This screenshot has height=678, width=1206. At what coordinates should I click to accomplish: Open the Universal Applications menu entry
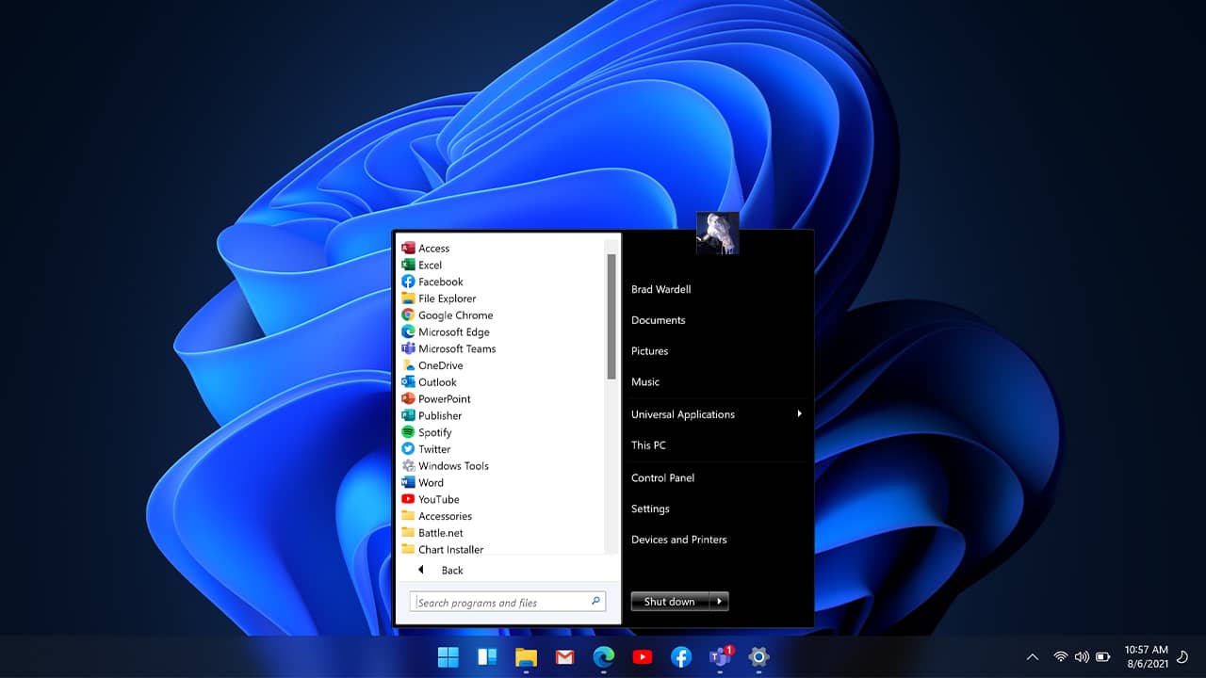coord(682,414)
